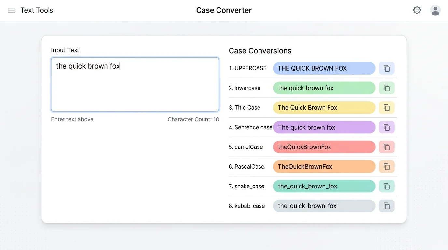
Task: Copy the lowercase conversion result
Action: [386, 88]
